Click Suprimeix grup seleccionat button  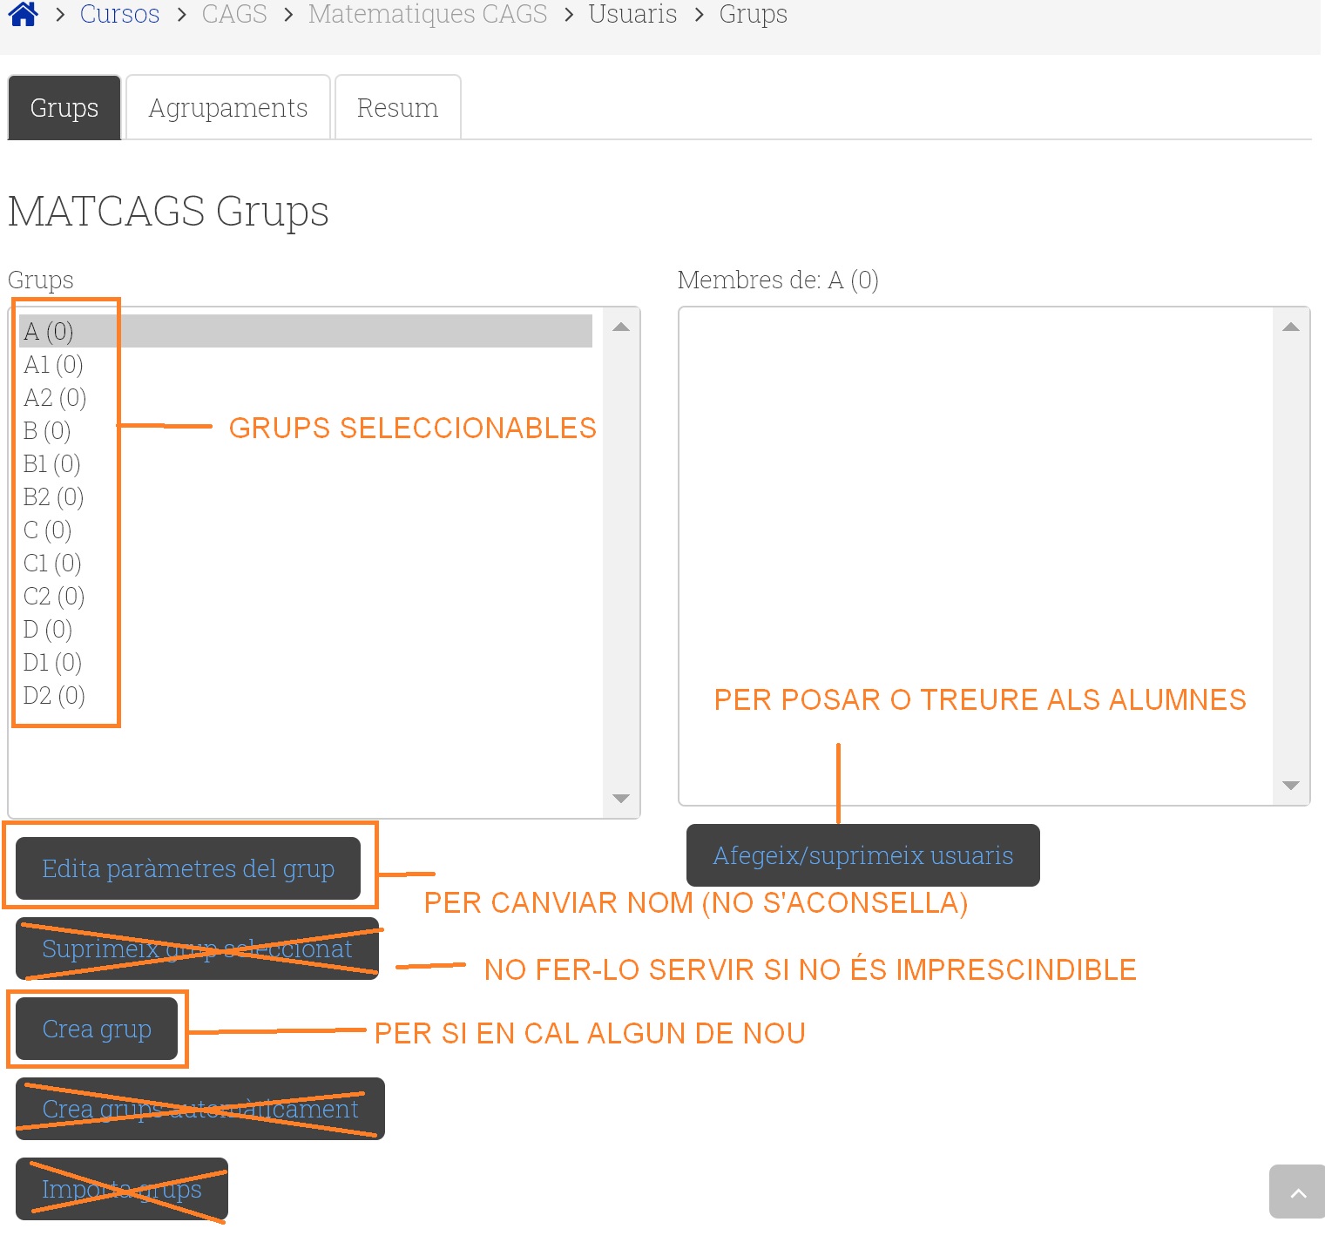pyautogui.click(x=197, y=949)
